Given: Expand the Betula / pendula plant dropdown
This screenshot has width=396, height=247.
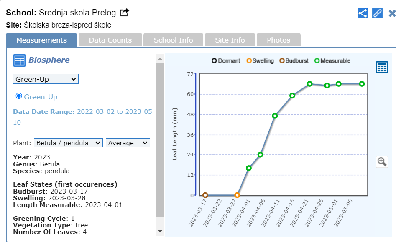Looking at the screenshot, I should (68, 143).
